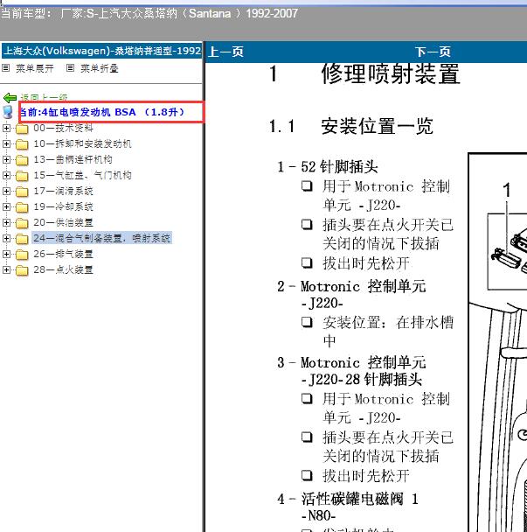Click the menu collapse icon
Image resolution: width=527 pixels, height=532 pixels.
pos(70,68)
